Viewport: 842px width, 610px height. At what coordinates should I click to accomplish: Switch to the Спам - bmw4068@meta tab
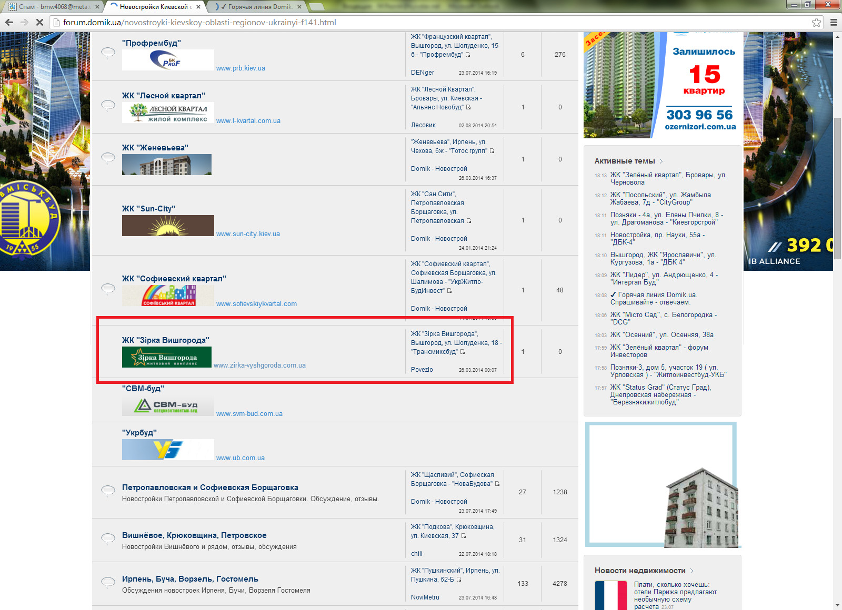pos(54,7)
